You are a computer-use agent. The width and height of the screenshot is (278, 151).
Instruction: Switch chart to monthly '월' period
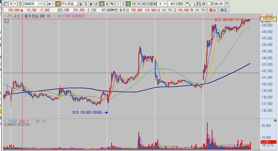click(91, 4)
